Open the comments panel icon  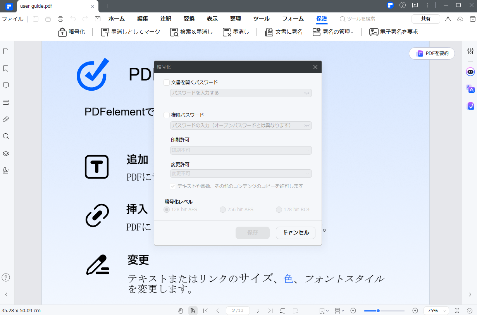click(x=6, y=85)
